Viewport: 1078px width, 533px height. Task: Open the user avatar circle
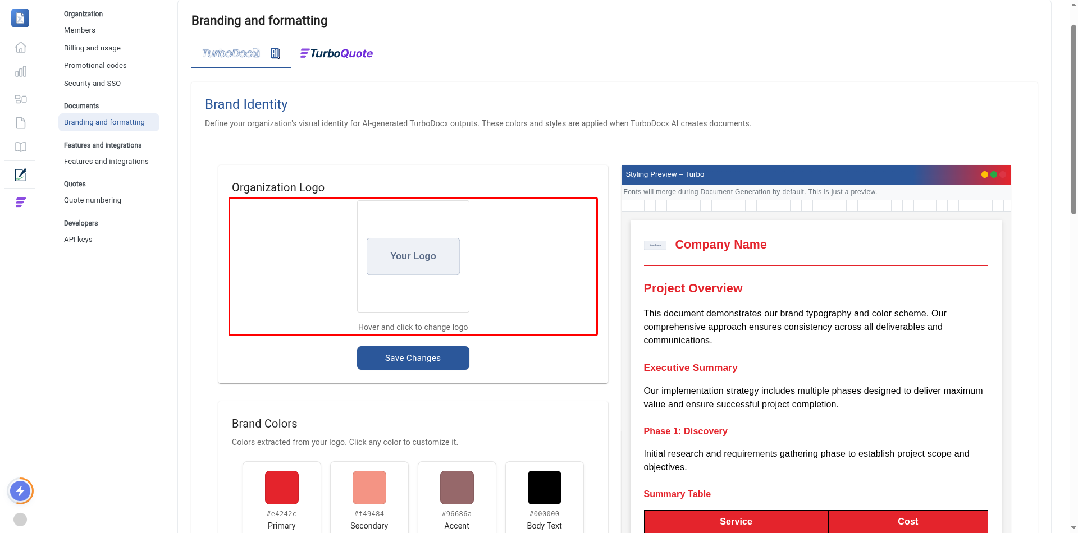click(x=20, y=520)
